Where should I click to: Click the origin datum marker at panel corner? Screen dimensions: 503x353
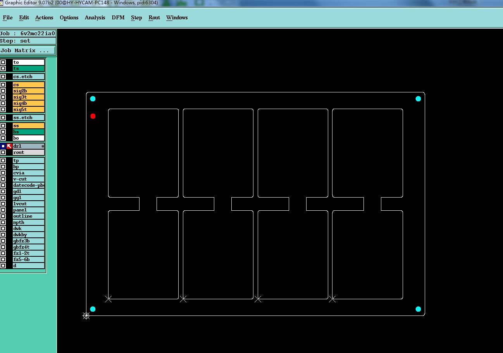(x=86, y=316)
